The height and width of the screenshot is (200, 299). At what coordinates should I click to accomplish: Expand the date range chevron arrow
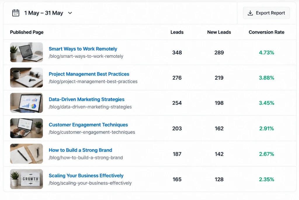[x=70, y=13]
